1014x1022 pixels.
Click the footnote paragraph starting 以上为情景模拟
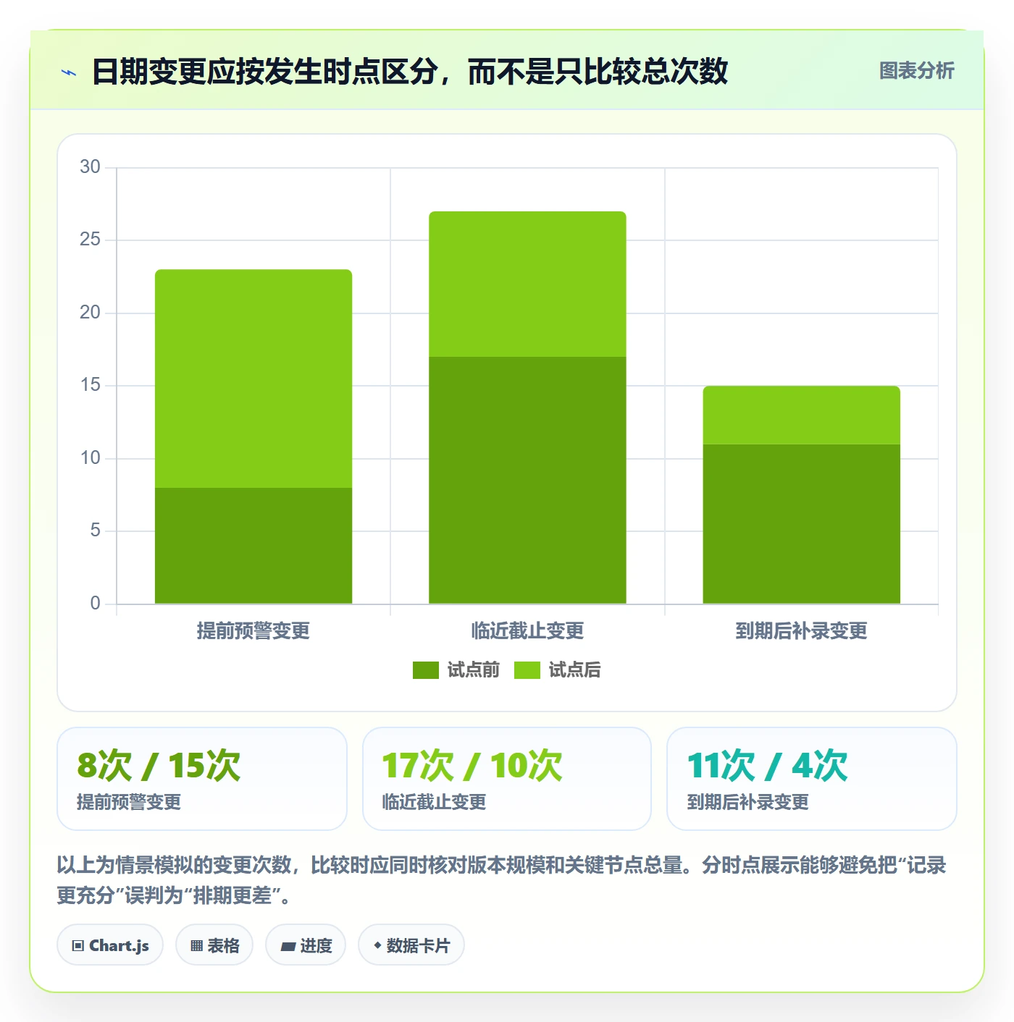click(x=501, y=880)
